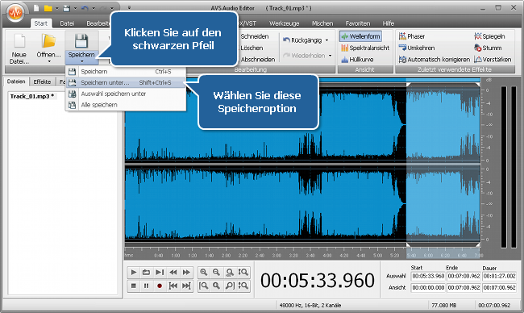Click the rewind transport button
The width and height of the screenshot is (524, 313).
pos(173,272)
